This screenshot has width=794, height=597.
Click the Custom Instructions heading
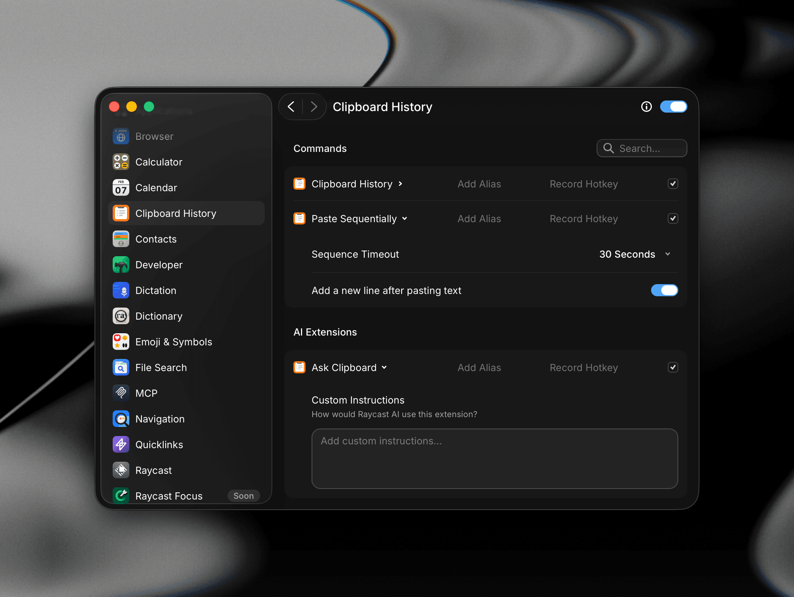point(358,400)
